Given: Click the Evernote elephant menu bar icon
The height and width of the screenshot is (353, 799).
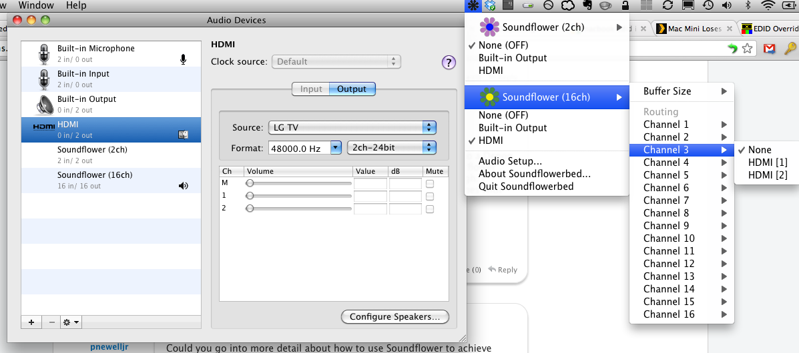Looking at the screenshot, I should (x=587, y=5).
